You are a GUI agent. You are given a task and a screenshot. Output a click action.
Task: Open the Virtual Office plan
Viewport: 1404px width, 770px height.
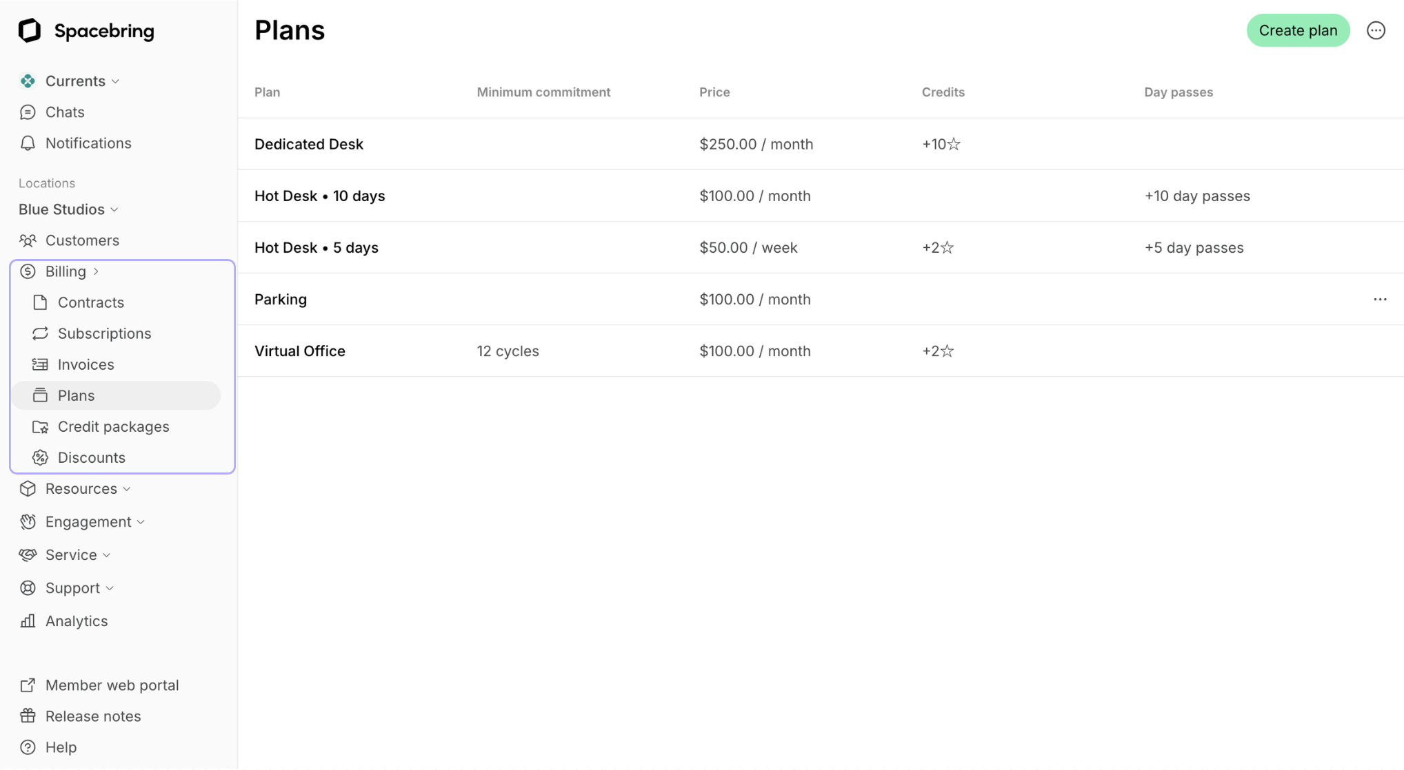pyautogui.click(x=300, y=351)
